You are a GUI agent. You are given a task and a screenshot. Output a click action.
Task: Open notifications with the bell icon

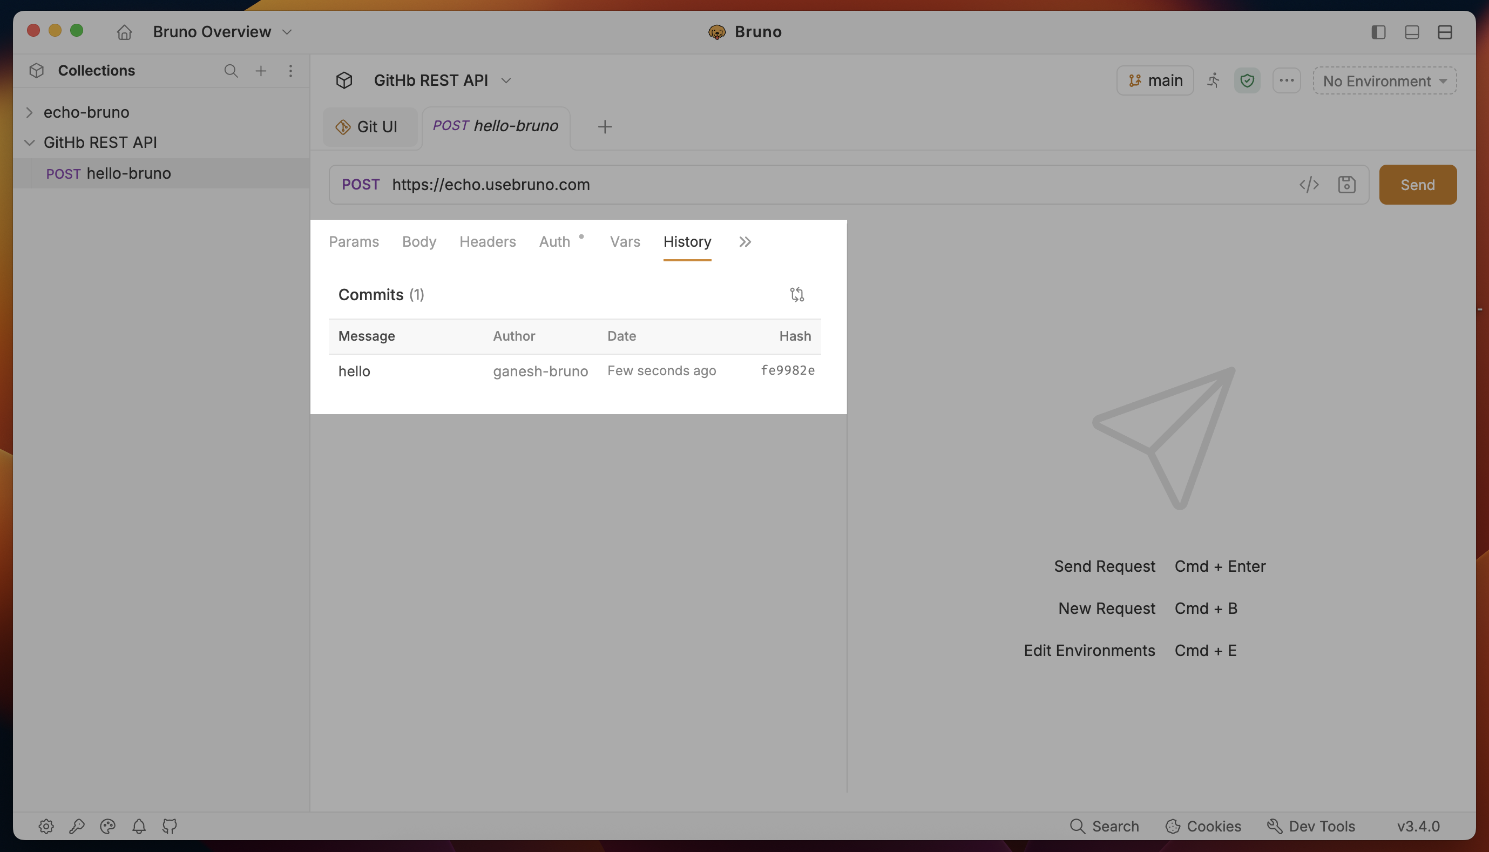139,826
